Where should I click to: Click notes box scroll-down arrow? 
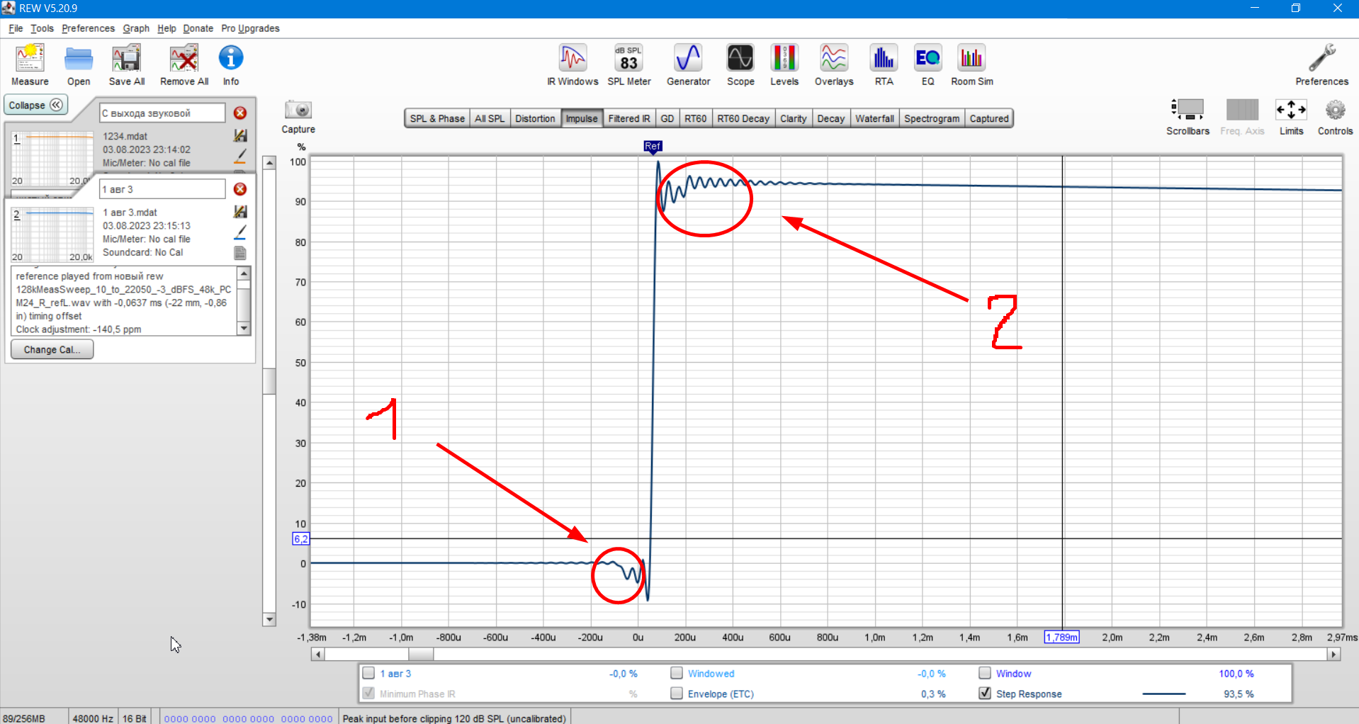pos(244,328)
